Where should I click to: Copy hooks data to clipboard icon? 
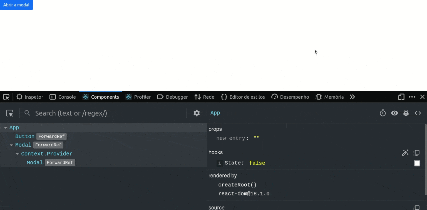(416, 153)
